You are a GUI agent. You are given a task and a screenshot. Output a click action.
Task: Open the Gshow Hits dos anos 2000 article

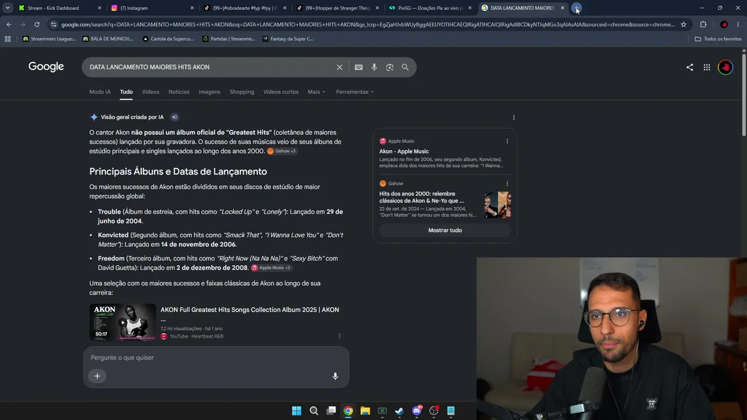pyautogui.click(x=421, y=197)
